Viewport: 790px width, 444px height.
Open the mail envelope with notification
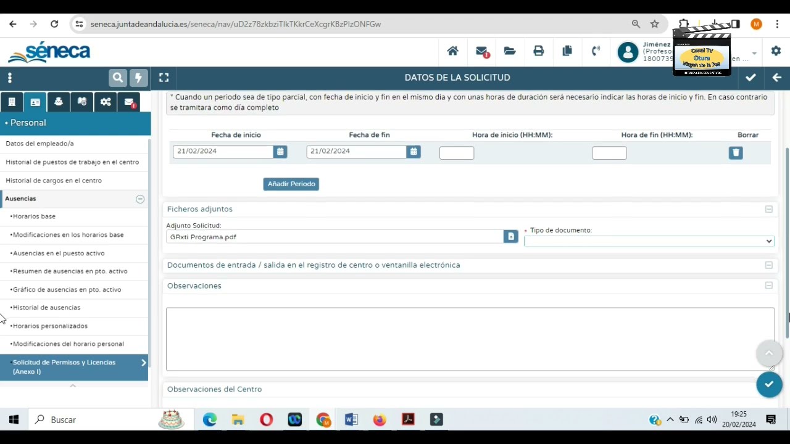pos(482,52)
